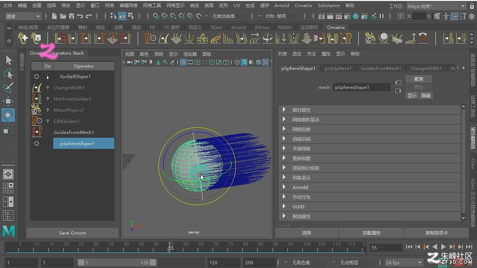The image size is (477, 268).
Task: Click the play forwards button
Action: [x=443, y=247]
